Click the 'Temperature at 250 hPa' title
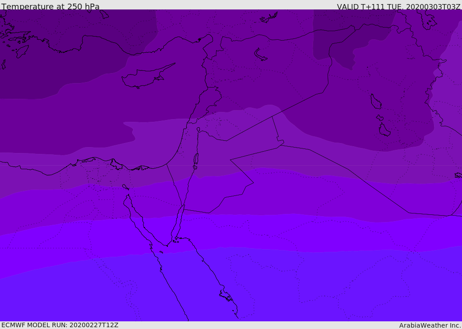462x329 pixels. pos(51,6)
